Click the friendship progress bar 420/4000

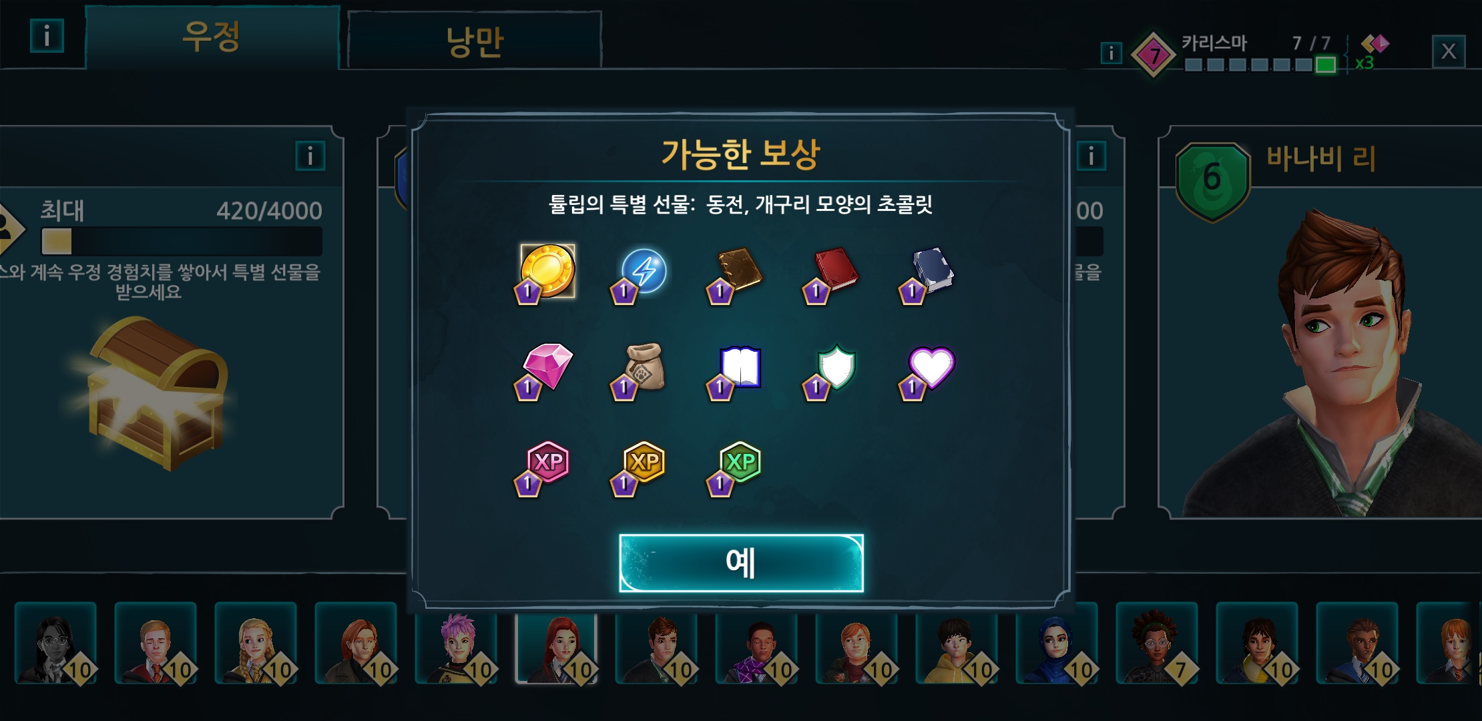tap(182, 241)
